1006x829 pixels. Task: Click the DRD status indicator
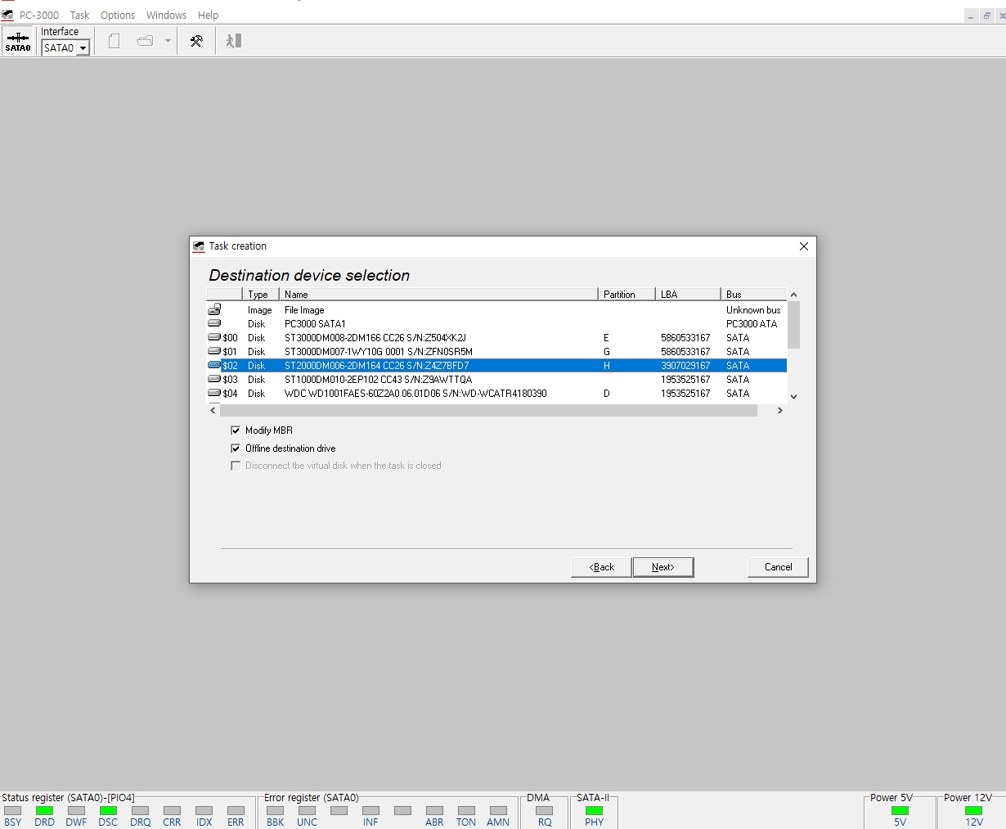45,811
